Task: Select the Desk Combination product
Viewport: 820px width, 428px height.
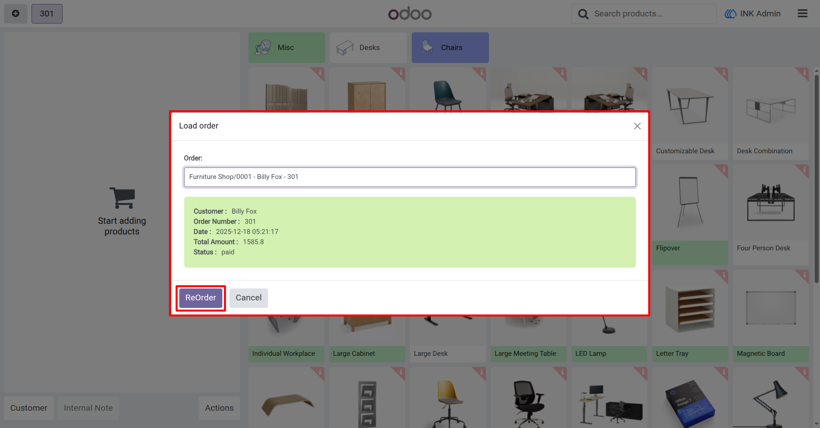Action: (771, 114)
